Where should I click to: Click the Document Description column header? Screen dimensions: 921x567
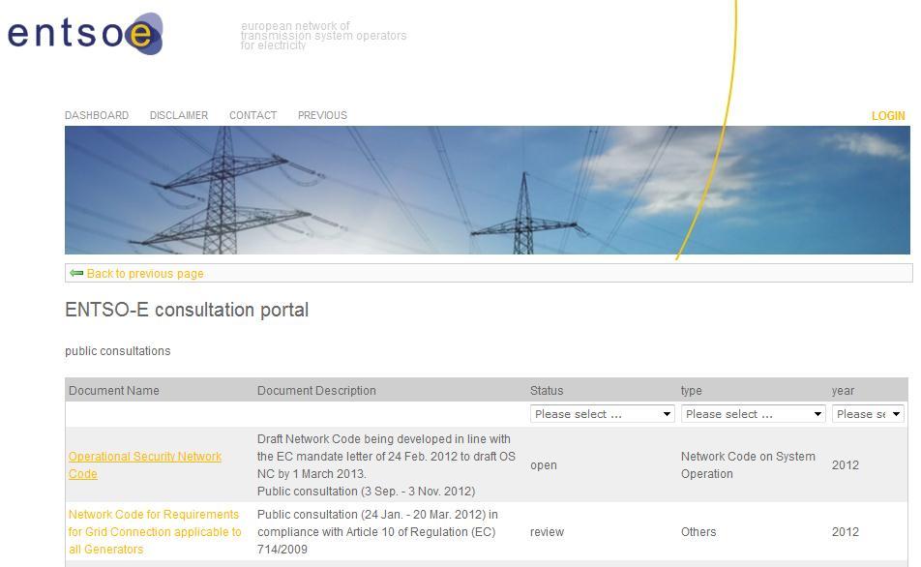316,390
